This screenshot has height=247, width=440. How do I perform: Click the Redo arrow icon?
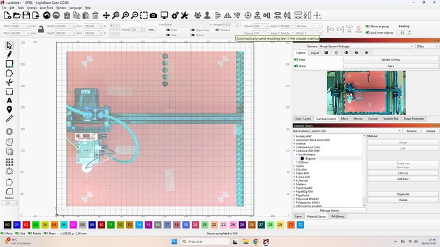56,15
